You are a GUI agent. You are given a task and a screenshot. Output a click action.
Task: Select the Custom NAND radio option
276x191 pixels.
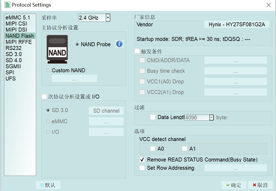tap(48, 70)
